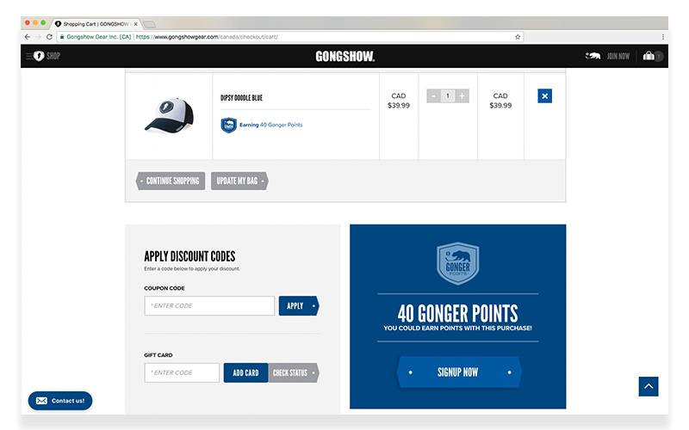
Task: Click the browser forward arrow
Action: pos(38,37)
